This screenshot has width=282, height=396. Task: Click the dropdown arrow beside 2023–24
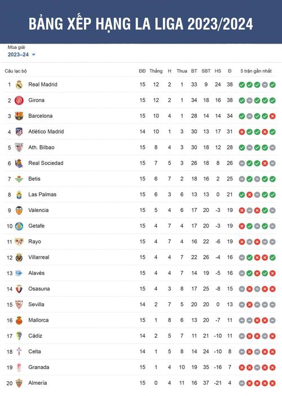tap(34, 55)
